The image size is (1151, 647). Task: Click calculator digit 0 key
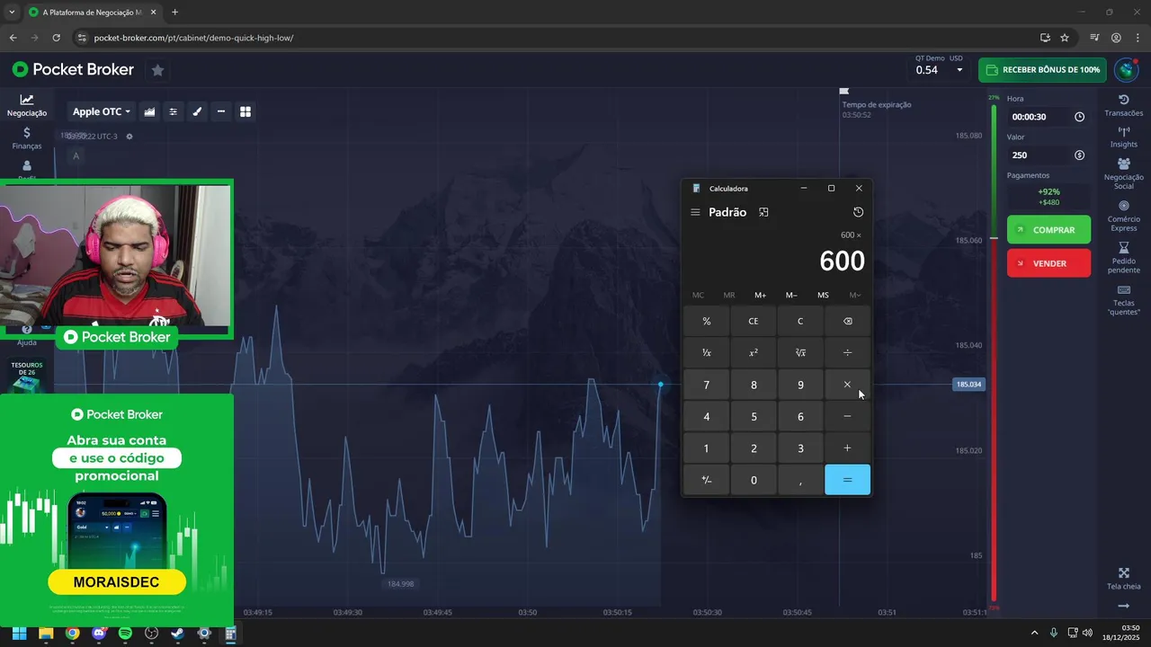(754, 480)
